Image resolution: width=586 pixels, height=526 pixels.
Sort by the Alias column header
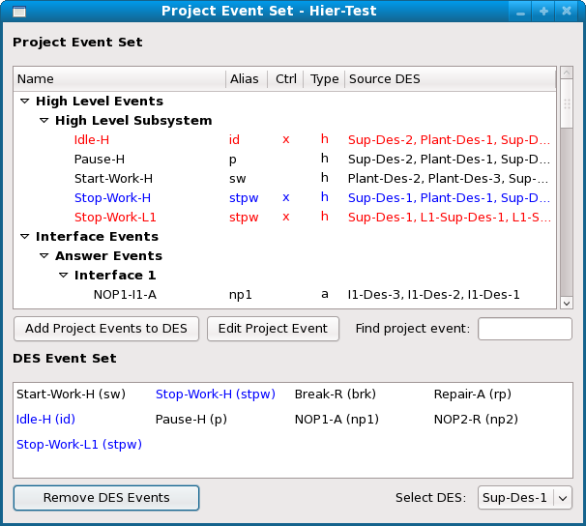244,79
